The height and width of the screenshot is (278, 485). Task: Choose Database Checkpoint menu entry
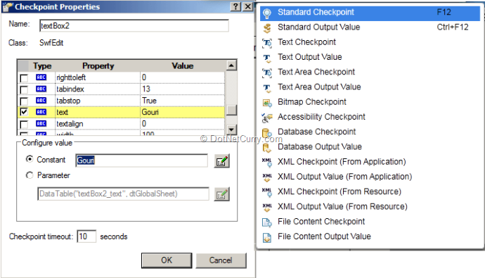[370, 132]
